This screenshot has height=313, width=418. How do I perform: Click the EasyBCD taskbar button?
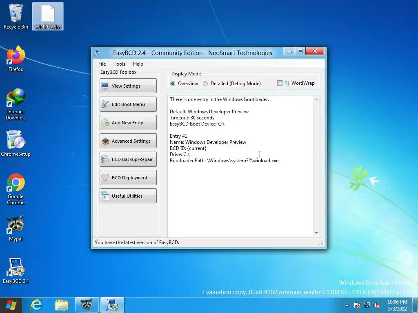tap(112, 305)
